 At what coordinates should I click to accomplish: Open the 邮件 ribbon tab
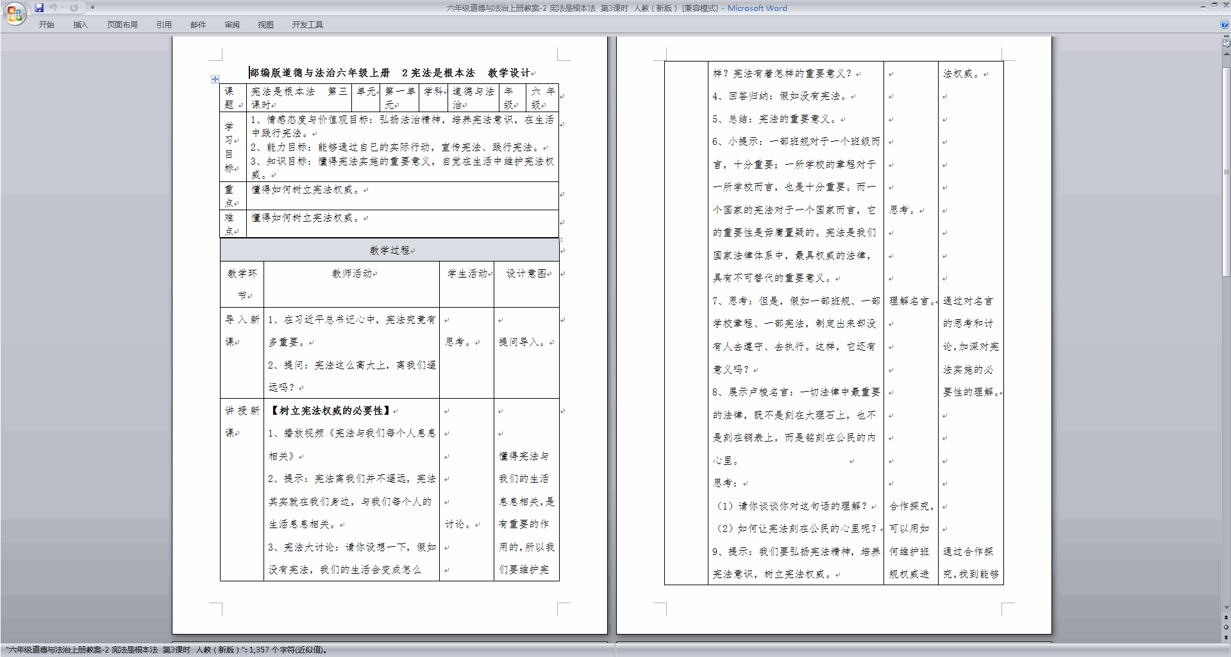point(198,25)
